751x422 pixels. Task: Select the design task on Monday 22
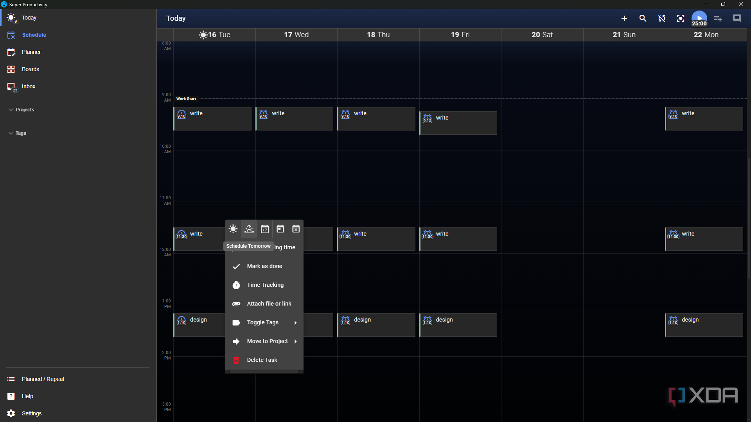[x=704, y=325]
